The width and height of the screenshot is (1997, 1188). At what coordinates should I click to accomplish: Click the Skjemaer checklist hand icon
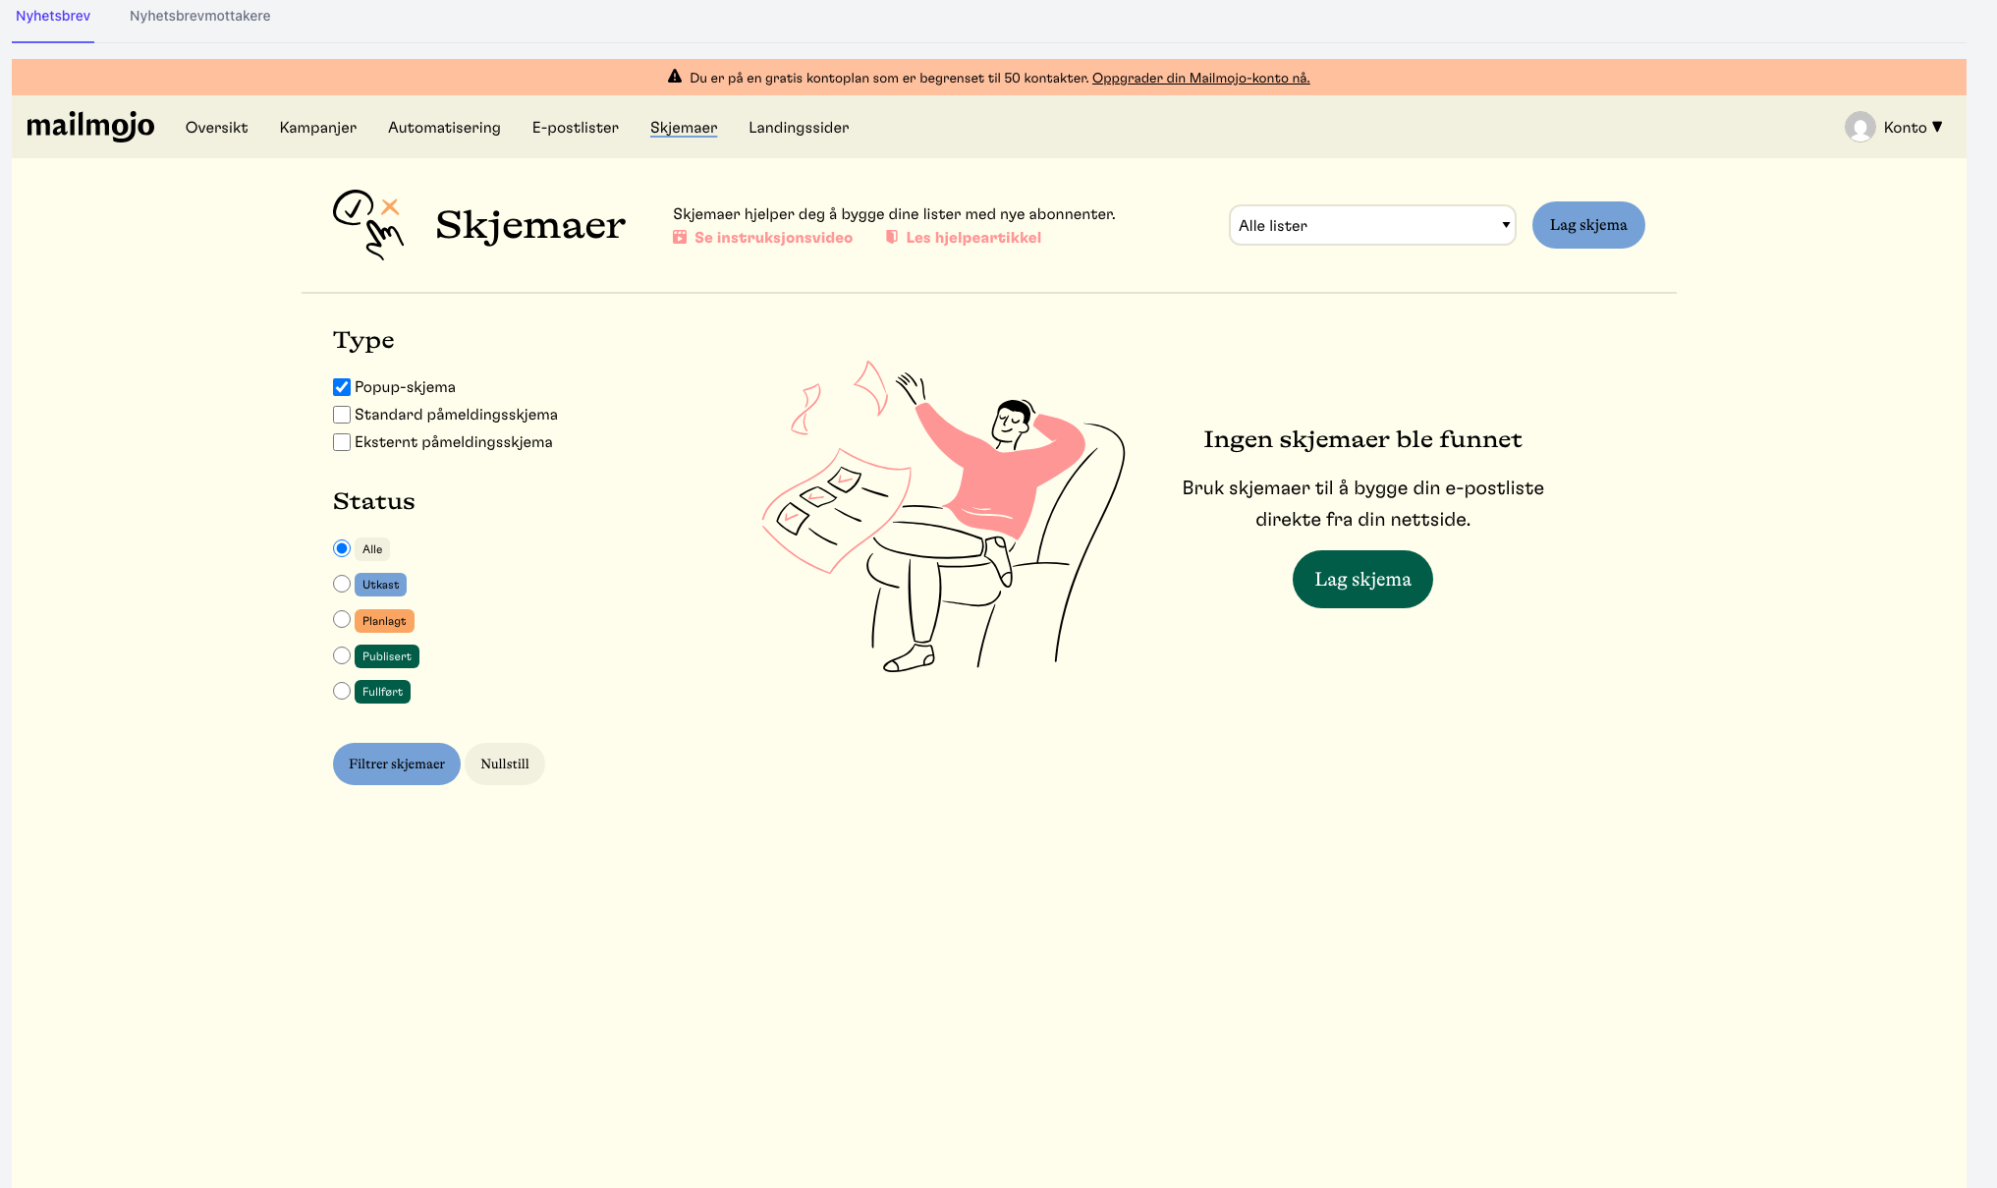coord(368,225)
